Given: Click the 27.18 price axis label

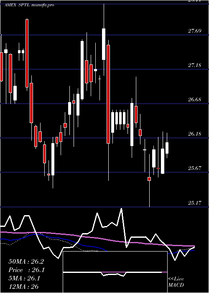Looking at the screenshot, I should pyautogui.click(x=195, y=65).
